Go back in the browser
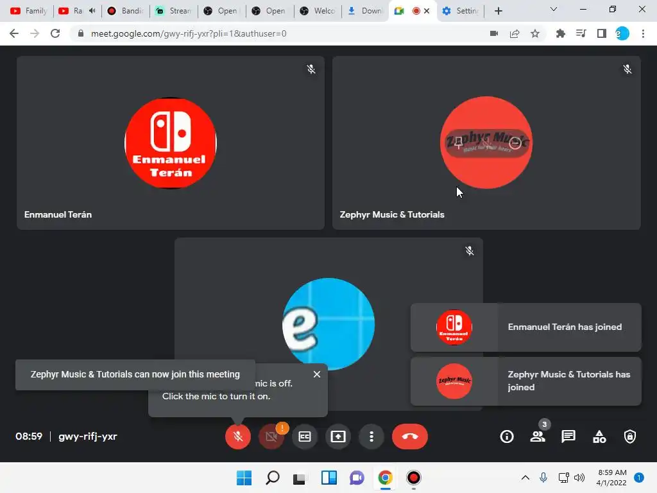The image size is (657, 493). coord(14,33)
